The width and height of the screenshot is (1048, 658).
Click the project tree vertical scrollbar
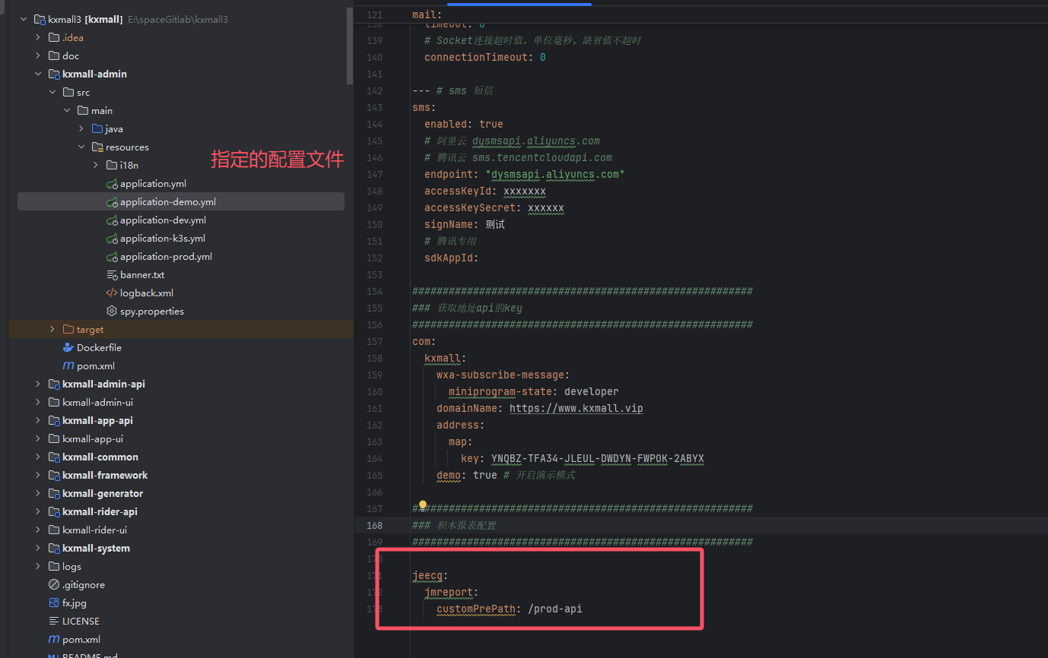tap(350, 46)
